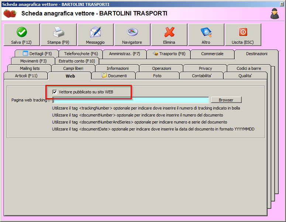Click into the Pagina web tracking field
Image resolution: width=286 pixels, height=222 pixels.
(131, 100)
